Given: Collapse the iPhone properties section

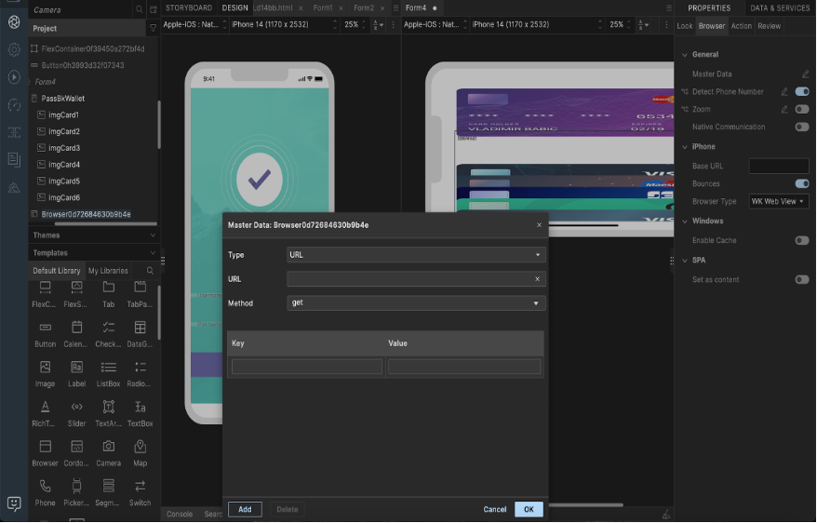Looking at the screenshot, I should (685, 147).
